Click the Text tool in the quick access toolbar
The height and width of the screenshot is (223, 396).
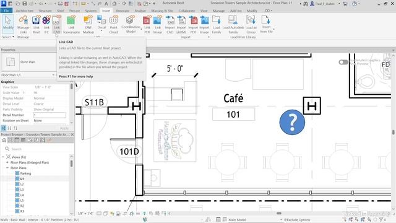click(106, 4)
